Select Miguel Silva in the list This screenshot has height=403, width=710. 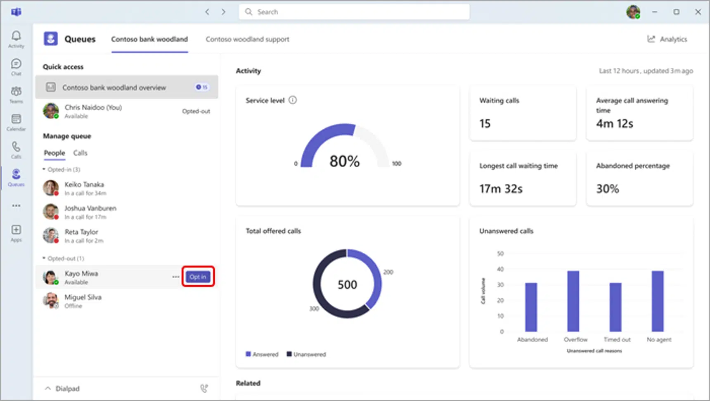pyautogui.click(x=127, y=301)
